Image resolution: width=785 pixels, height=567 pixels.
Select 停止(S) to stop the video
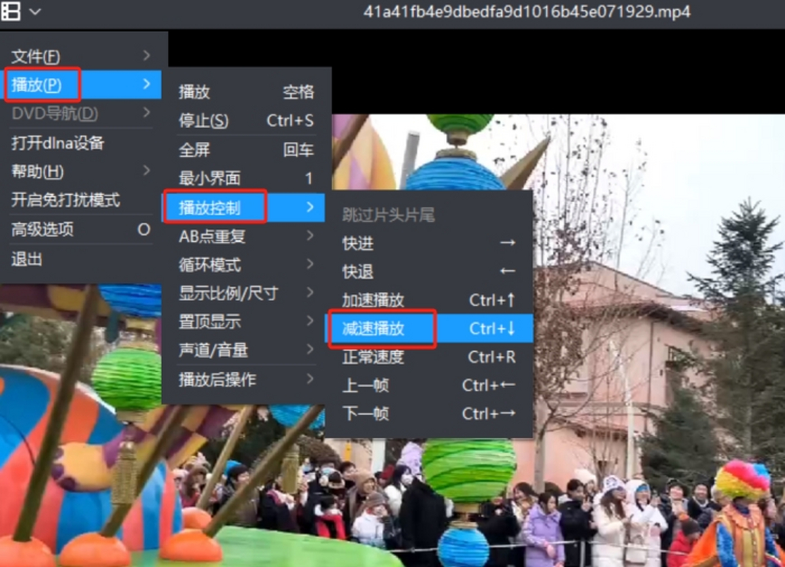246,121
